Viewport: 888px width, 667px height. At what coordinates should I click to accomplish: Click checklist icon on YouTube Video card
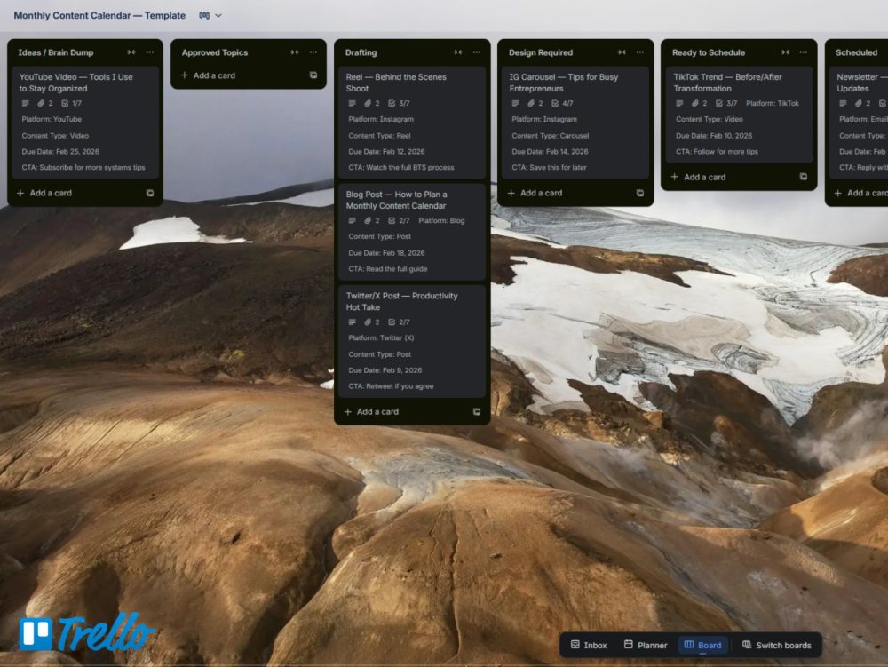tap(65, 103)
